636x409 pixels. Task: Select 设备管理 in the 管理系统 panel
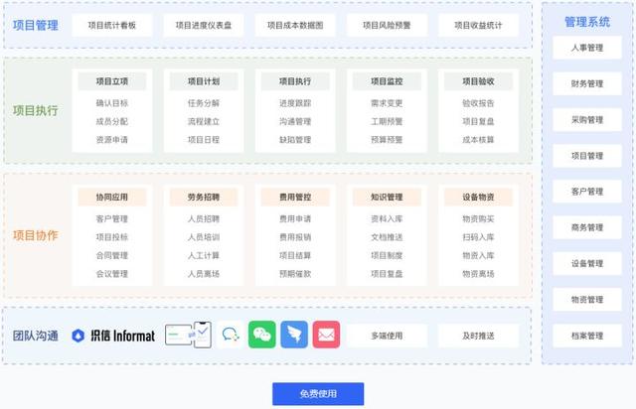point(587,263)
